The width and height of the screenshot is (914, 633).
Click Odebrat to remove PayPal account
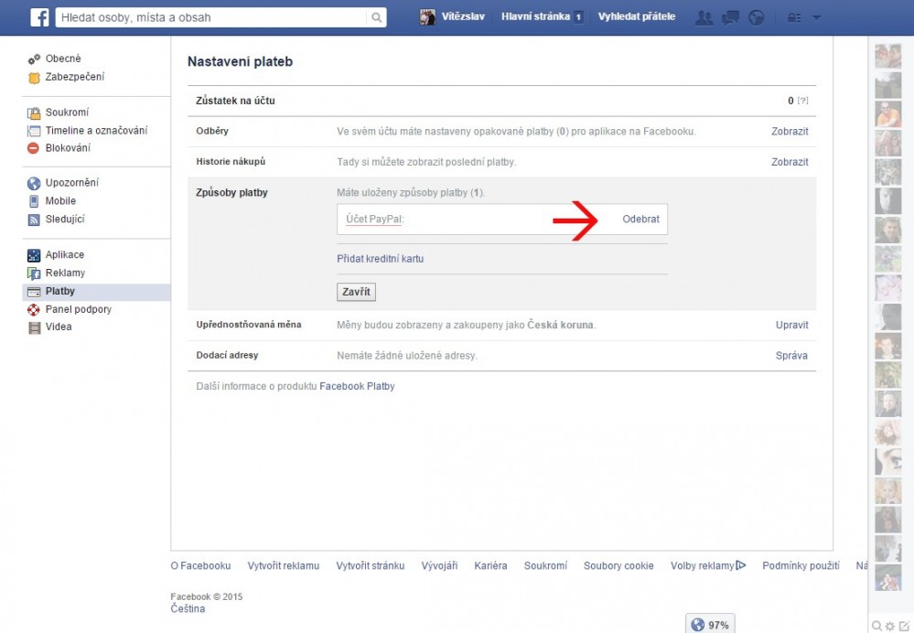(x=640, y=220)
